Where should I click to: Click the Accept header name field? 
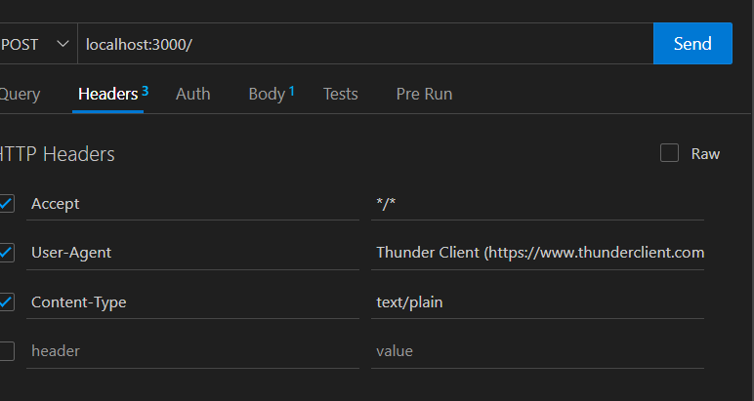(x=192, y=204)
